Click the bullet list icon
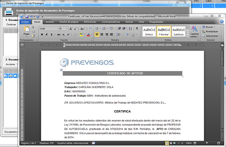Image resolution: width=226 pixels, height=147 pixels. coord(97,28)
